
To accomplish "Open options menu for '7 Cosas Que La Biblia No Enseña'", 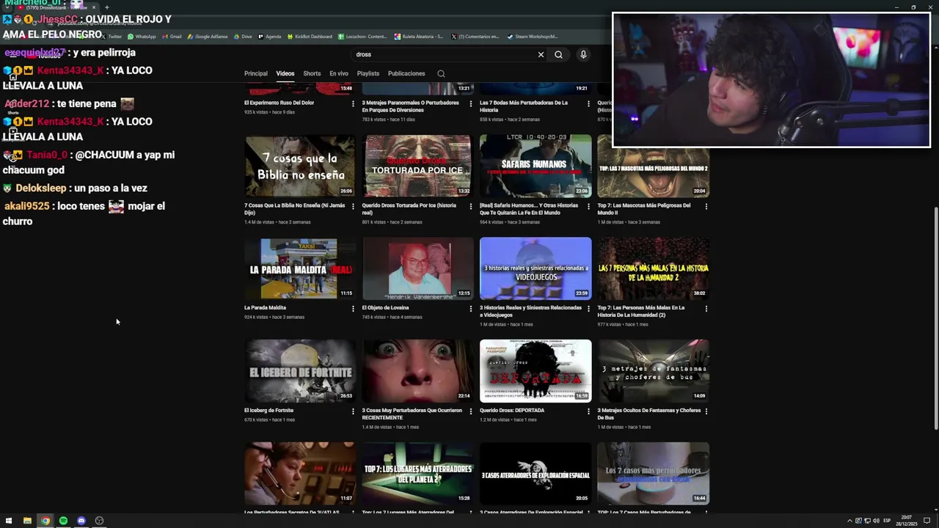I will 353,206.
